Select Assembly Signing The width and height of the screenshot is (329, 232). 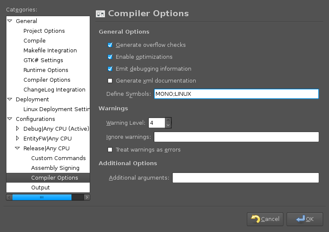pos(48,168)
